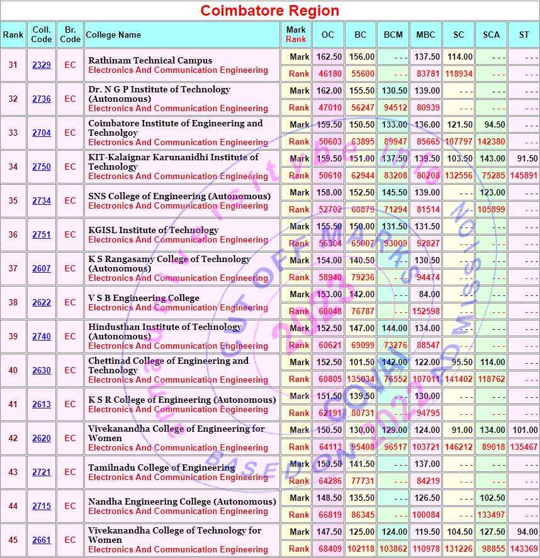Open college code 2329 link

tap(42, 65)
